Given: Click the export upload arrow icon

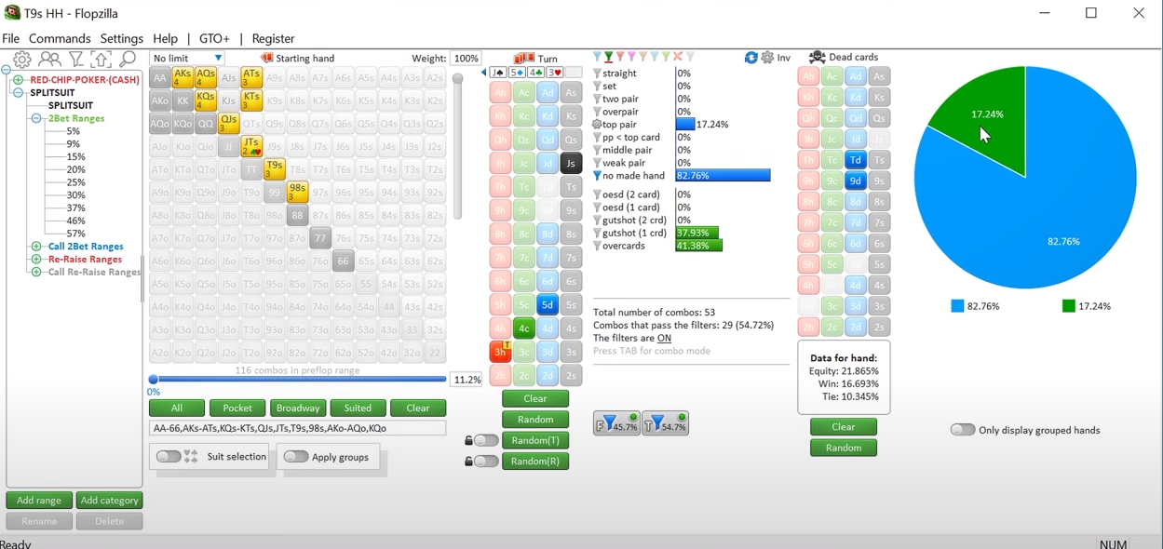Looking at the screenshot, I should click(101, 60).
